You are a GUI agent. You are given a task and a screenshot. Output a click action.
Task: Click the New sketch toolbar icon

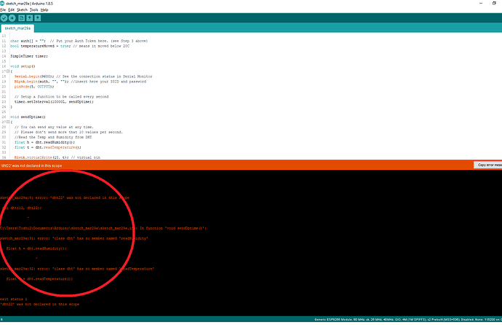click(x=21, y=18)
